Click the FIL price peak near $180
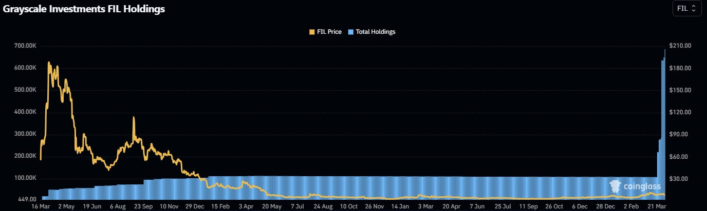Screen dimensions: 707x211 point(49,63)
